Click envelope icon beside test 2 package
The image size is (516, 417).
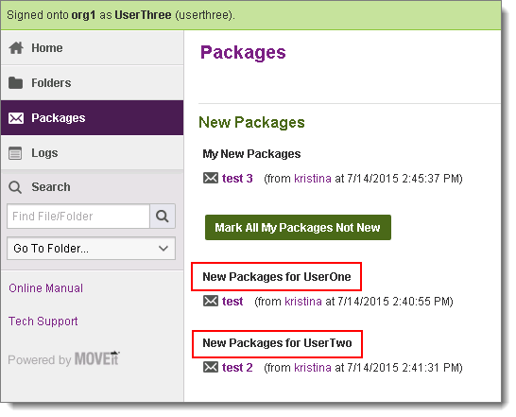click(x=211, y=367)
